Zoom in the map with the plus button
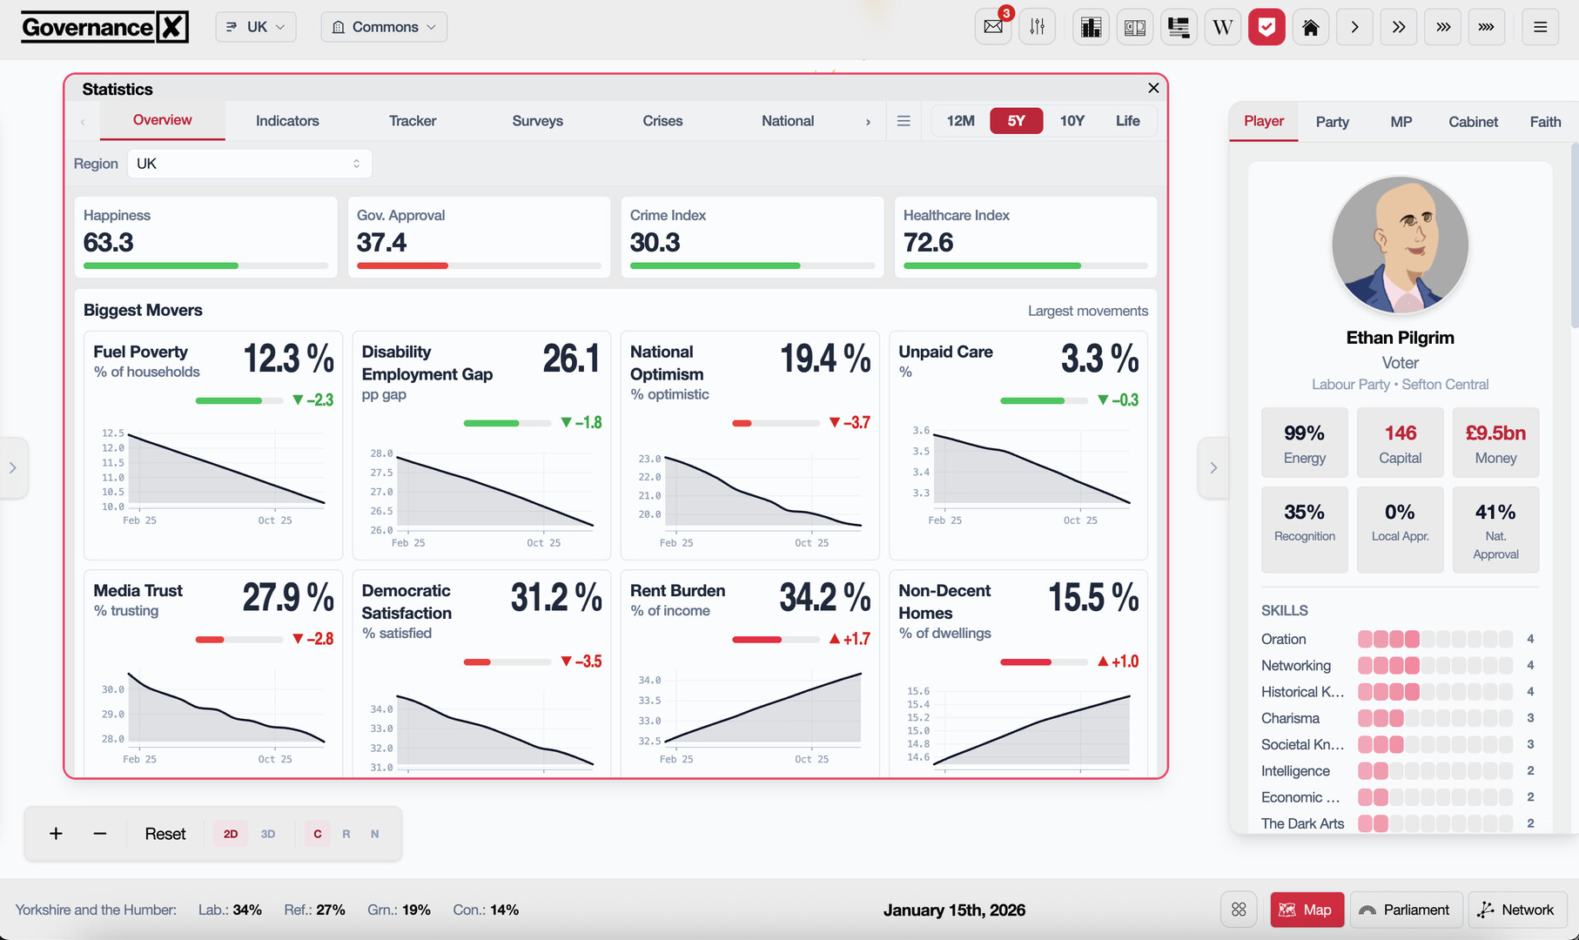This screenshot has height=940, width=1579. click(x=56, y=834)
